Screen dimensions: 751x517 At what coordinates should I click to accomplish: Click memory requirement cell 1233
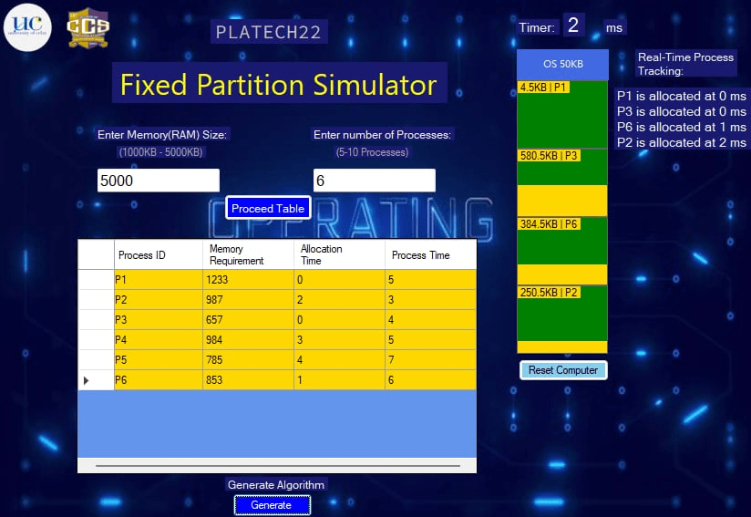point(248,280)
